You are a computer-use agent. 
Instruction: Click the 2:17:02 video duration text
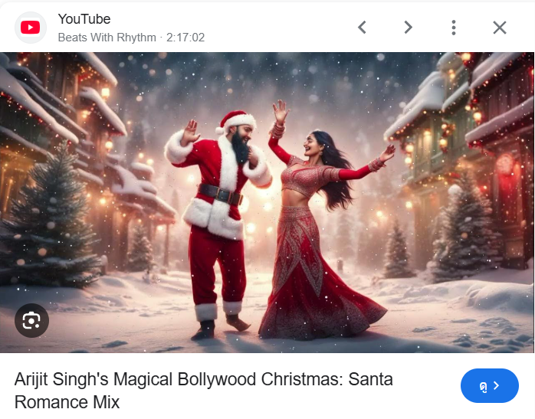185,38
